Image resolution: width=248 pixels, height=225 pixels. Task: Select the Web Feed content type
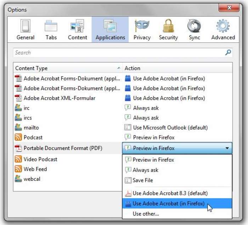coord(35,169)
